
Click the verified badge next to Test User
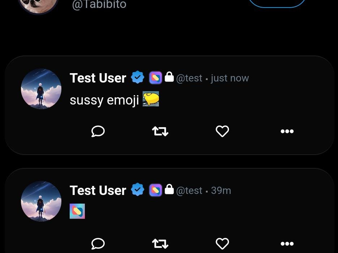point(138,77)
